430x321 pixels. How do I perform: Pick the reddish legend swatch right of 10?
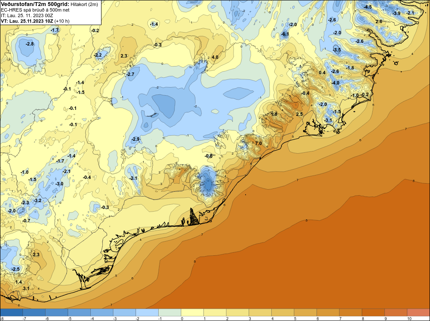418,312
